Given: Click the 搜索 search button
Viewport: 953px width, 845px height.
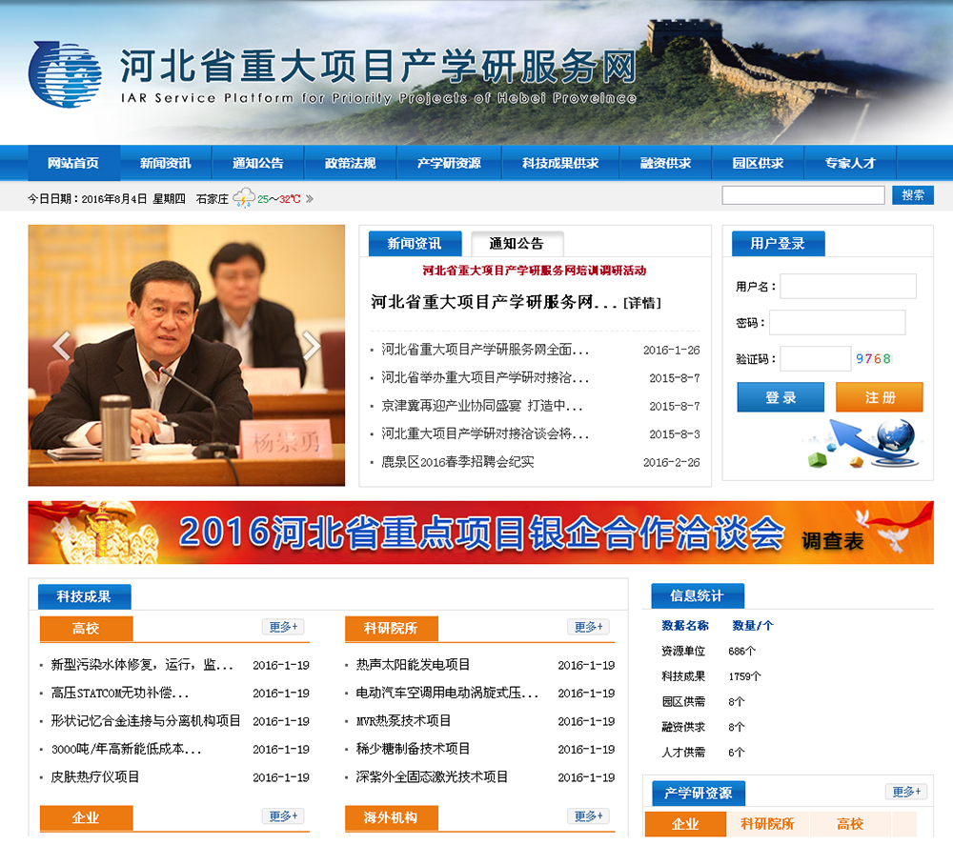Looking at the screenshot, I should 912,195.
